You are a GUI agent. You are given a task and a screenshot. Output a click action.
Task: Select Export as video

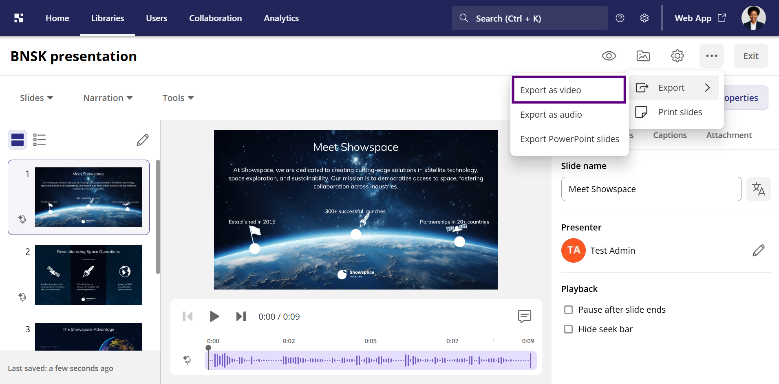[569, 90]
